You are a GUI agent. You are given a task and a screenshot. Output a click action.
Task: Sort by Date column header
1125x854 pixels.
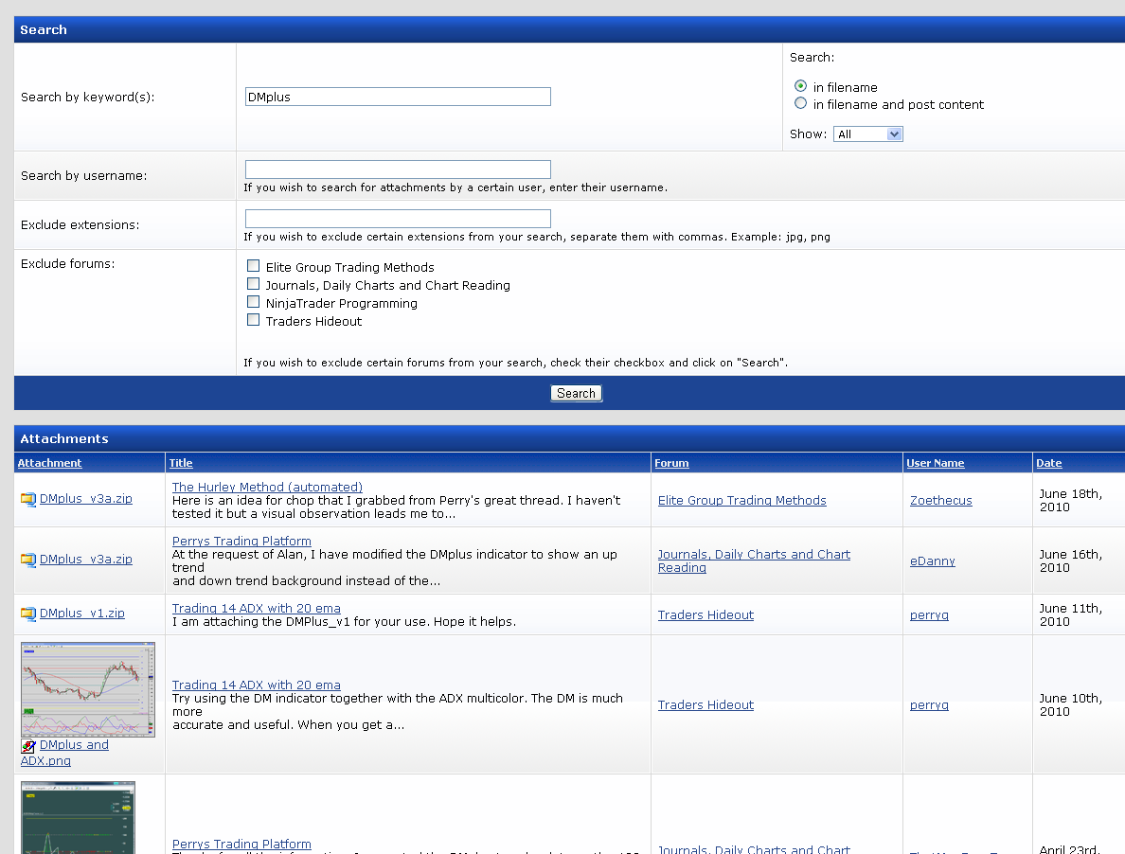click(1048, 463)
